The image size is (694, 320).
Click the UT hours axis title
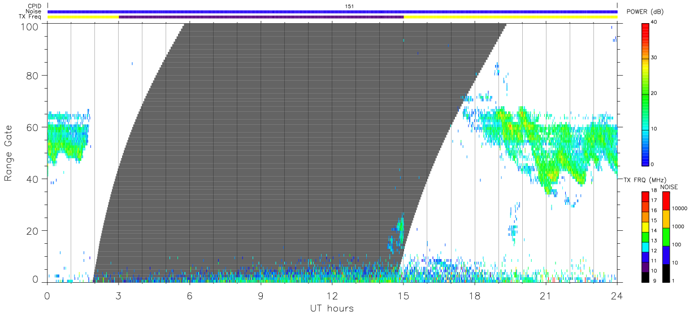click(x=332, y=308)
